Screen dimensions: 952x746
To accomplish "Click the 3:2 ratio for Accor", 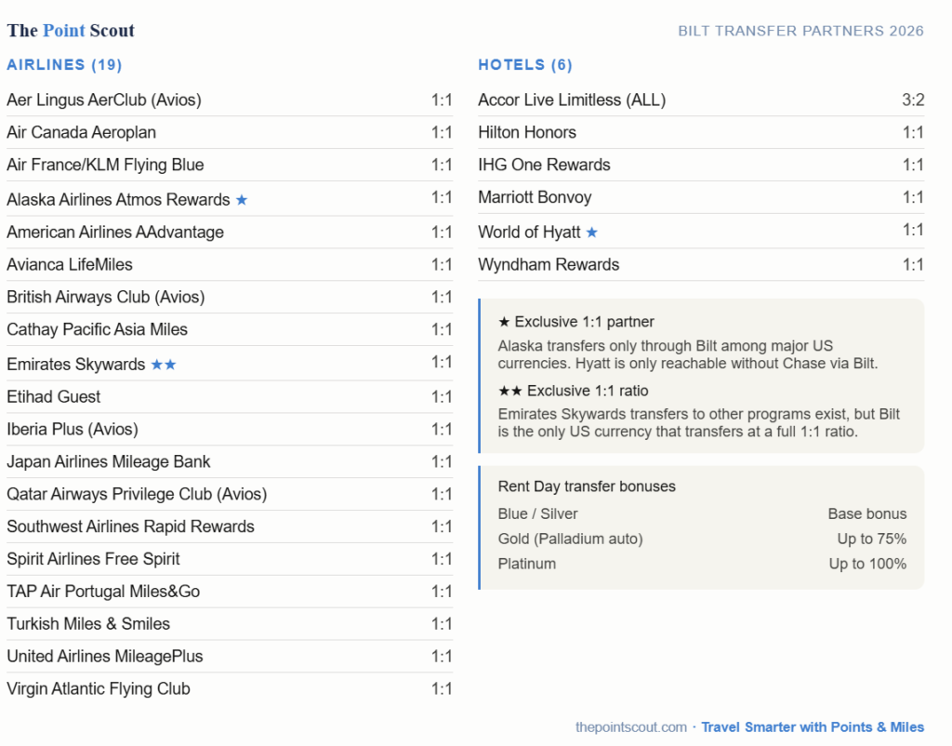I will click(x=913, y=100).
